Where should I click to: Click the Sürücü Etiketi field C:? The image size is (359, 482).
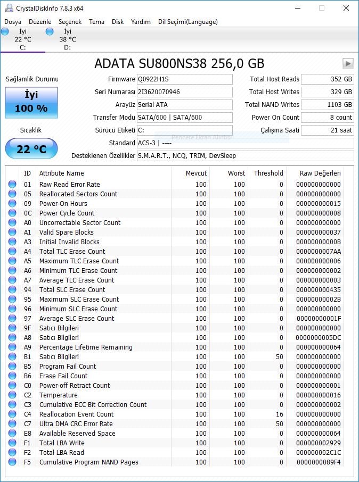coord(185,130)
